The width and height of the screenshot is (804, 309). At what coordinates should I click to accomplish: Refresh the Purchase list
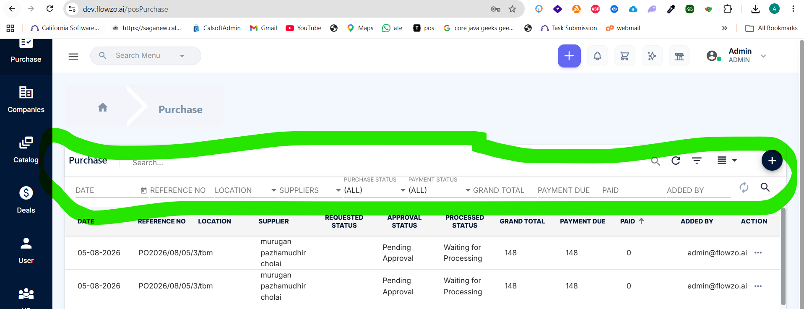(x=676, y=161)
